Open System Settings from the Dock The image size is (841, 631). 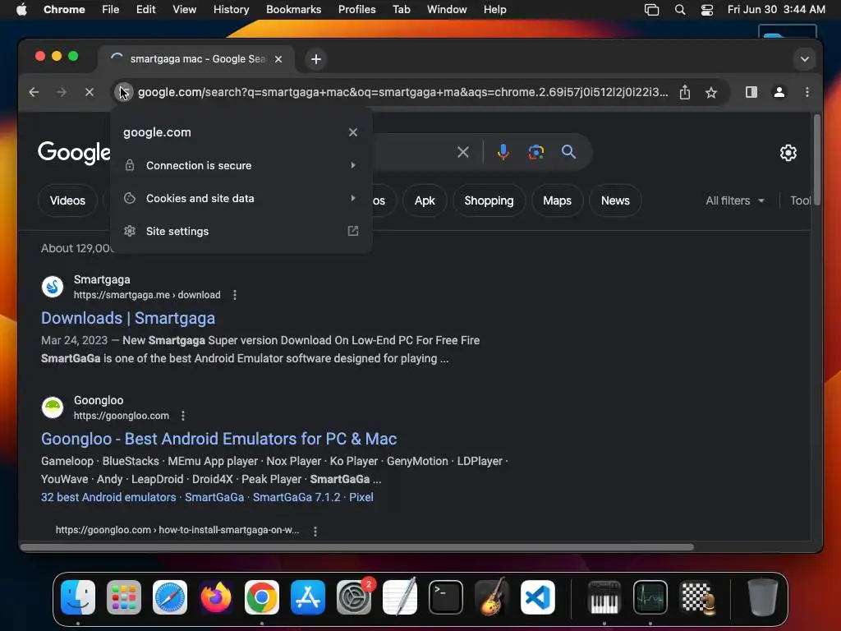click(354, 596)
